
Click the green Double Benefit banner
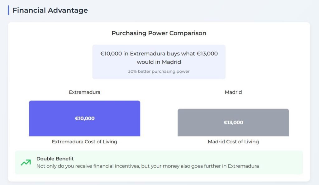(x=159, y=163)
